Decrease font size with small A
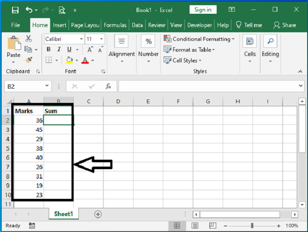Screen dimensions: 308x232 (x=100, y=49)
